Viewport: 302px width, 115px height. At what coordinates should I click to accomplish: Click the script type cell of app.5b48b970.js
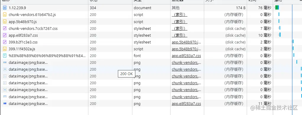click(x=139, y=22)
